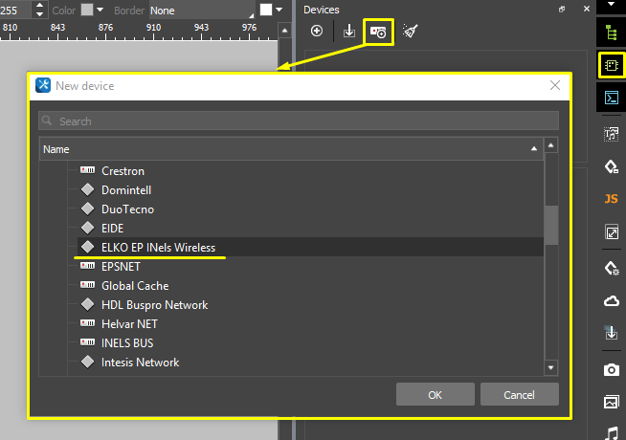Open the Devices chip icon in sidebar
Screen dimensions: 626x440
[611, 65]
